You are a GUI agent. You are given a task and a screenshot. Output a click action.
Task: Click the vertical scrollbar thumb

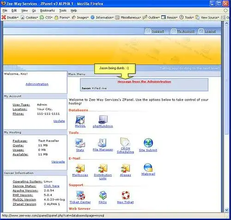click(x=226, y=80)
